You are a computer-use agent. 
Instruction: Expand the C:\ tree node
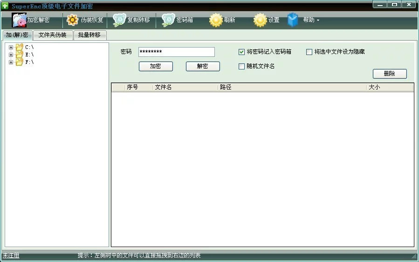pyautogui.click(x=11, y=48)
